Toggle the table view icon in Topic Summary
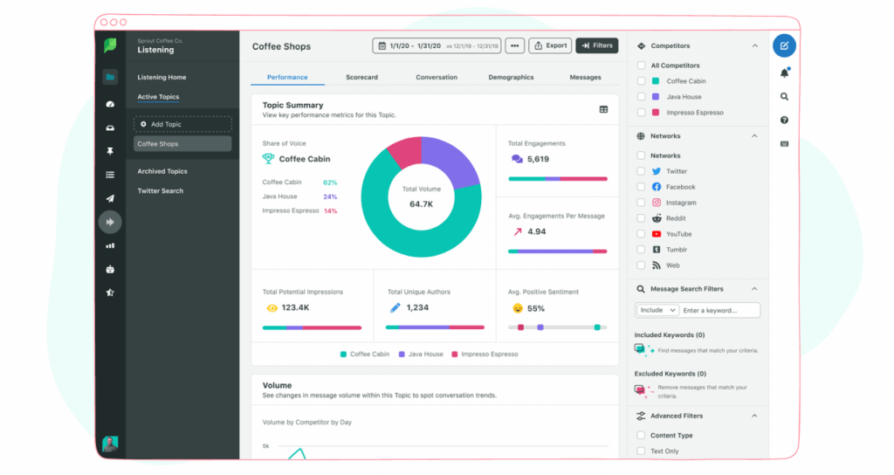 click(x=603, y=109)
